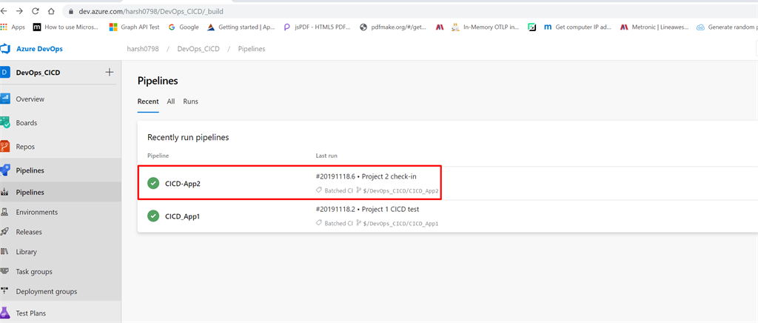Reload the page with refresh icon
The image size is (758, 323).
tap(36, 10)
